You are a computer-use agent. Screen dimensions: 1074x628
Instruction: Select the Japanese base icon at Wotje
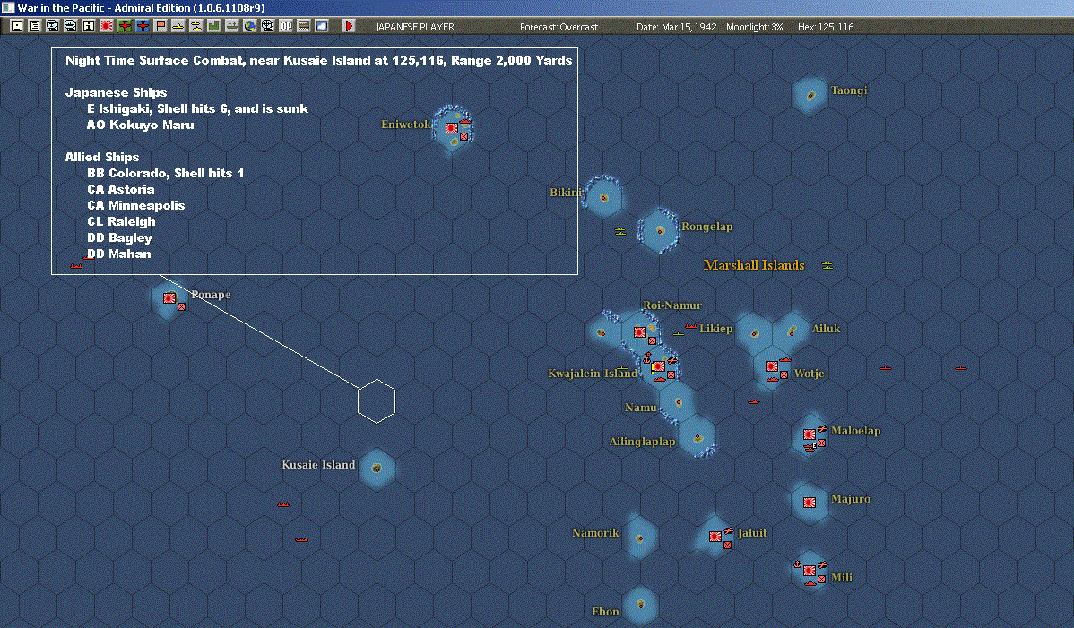click(772, 366)
